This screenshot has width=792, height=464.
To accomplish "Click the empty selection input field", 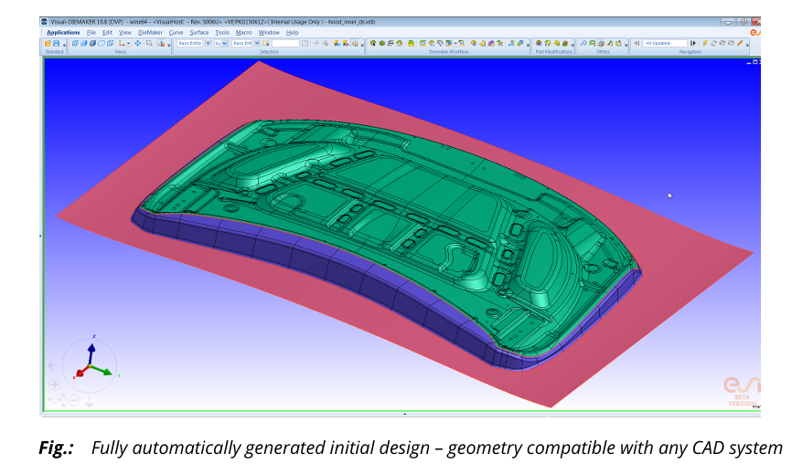I will point(285,43).
